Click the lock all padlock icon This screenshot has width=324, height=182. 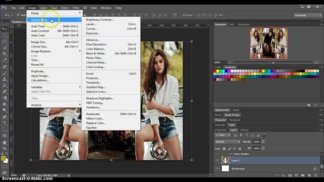[x=240, y=148]
